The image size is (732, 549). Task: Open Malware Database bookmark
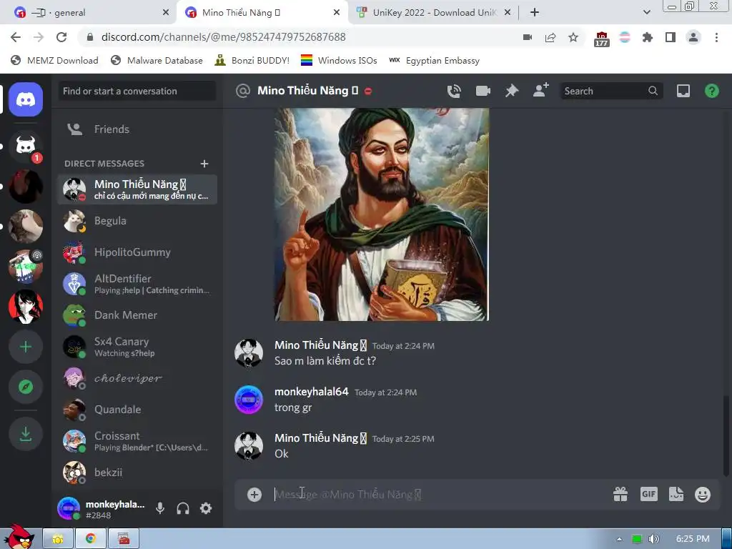click(x=157, y=60)
